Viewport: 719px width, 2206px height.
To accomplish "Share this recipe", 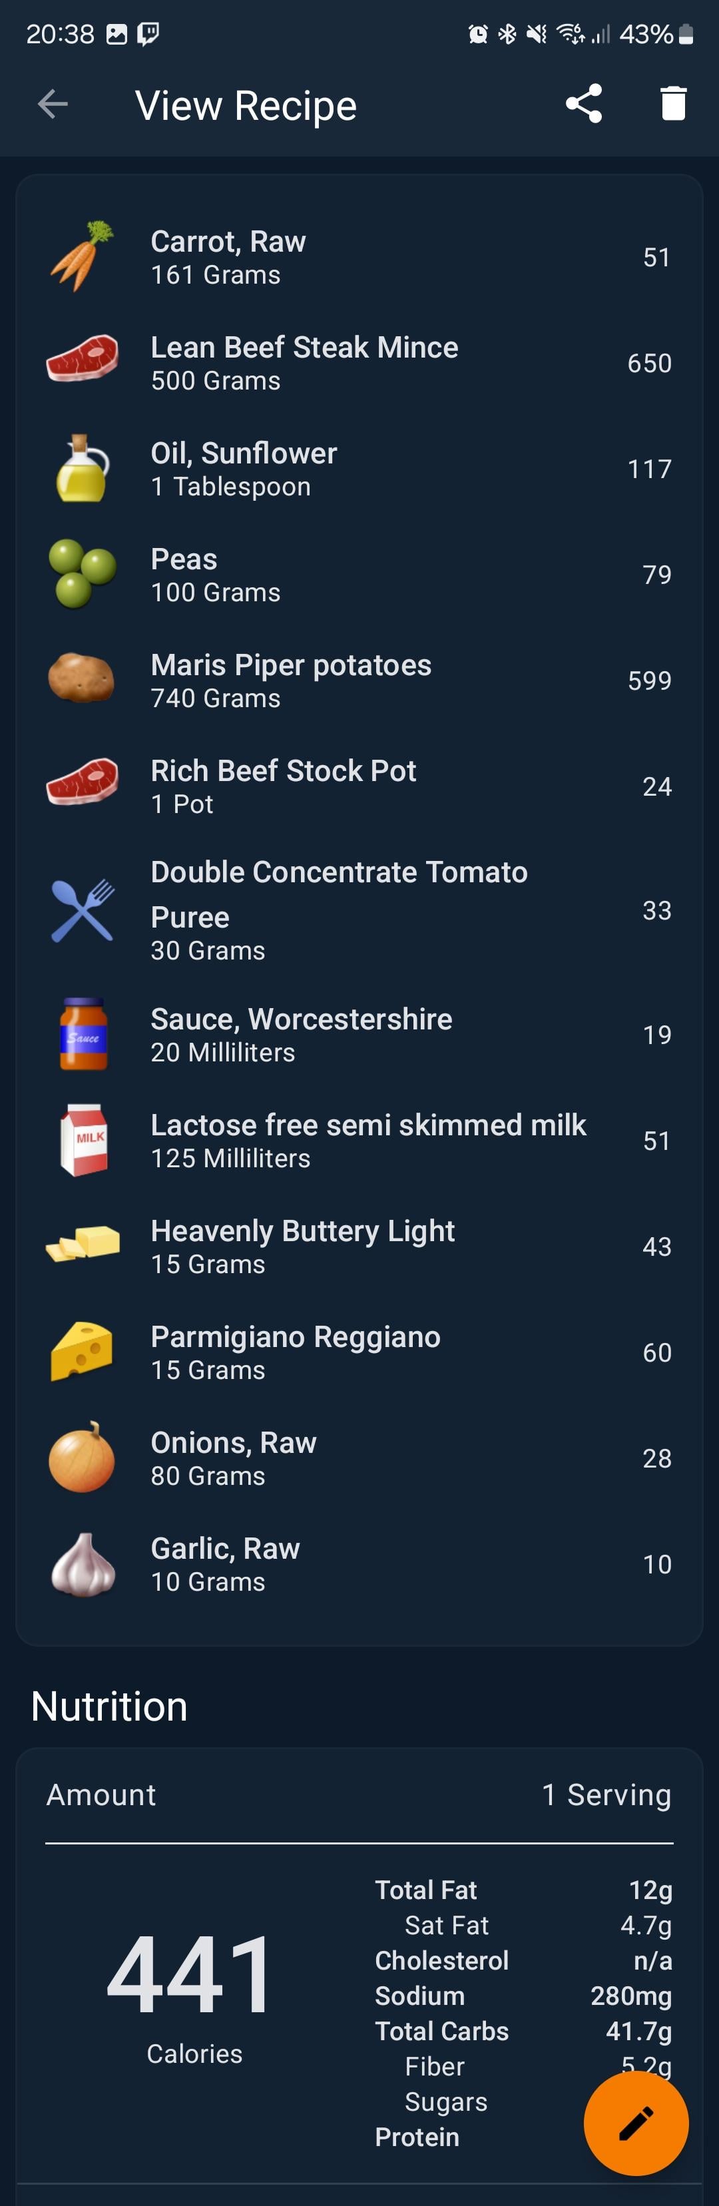I will tap(584, 104).
